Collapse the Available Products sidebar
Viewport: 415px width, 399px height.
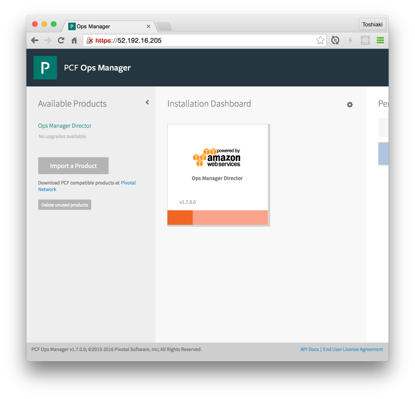pyautogui.click(x=148, y=102)
